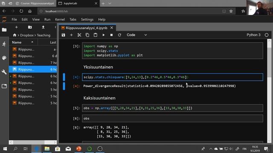Go to the home folder breadcrumb icon
Screen dimensions: 273x153
[x=15, y=35]
